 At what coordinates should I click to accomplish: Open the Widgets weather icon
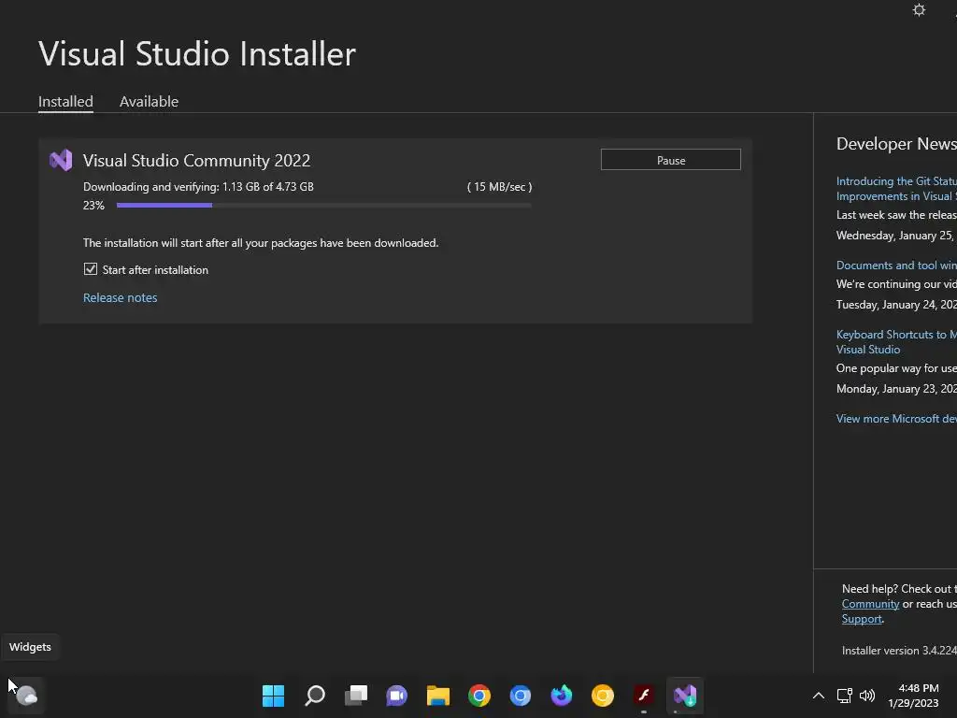coord(26,696)
